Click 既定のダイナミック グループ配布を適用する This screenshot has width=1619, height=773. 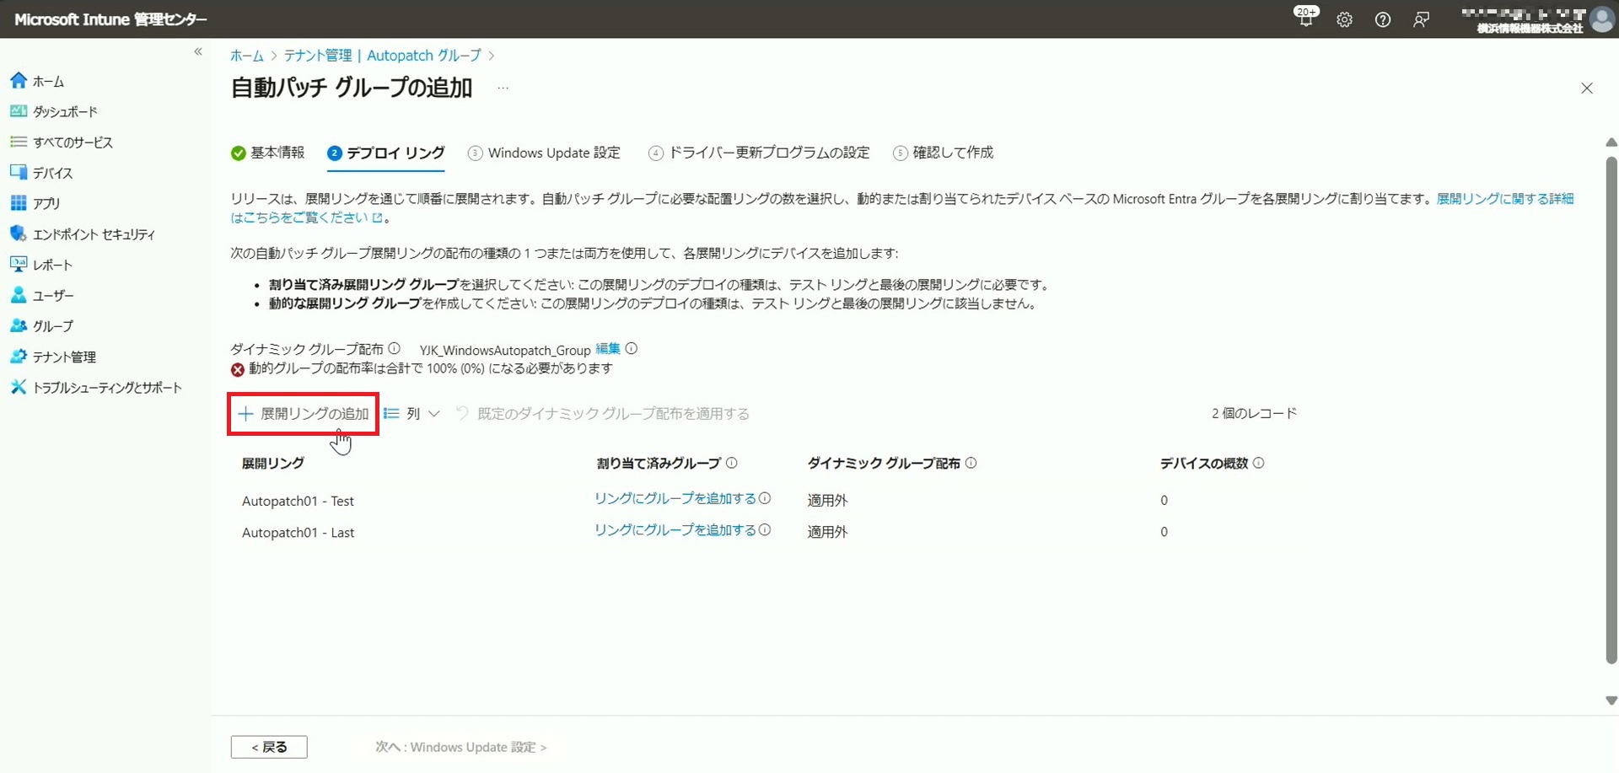tap(603, 414)
